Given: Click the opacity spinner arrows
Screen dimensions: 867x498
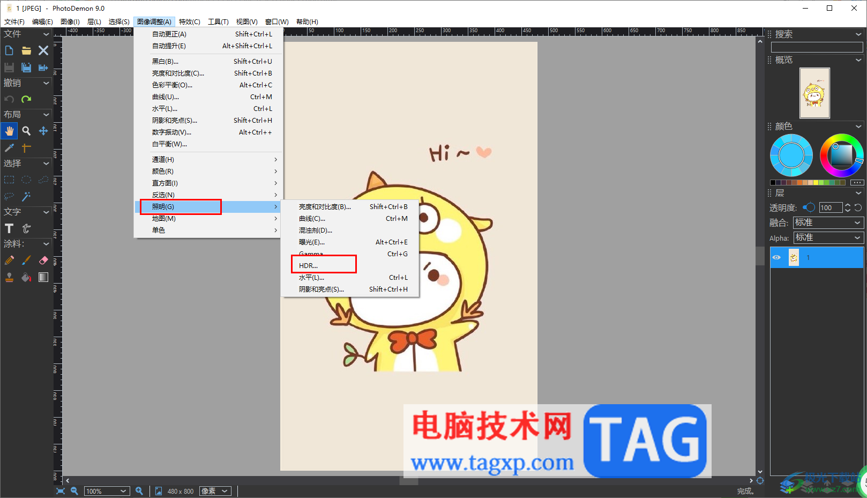Looking at the screenshot, I should [848, 208].
